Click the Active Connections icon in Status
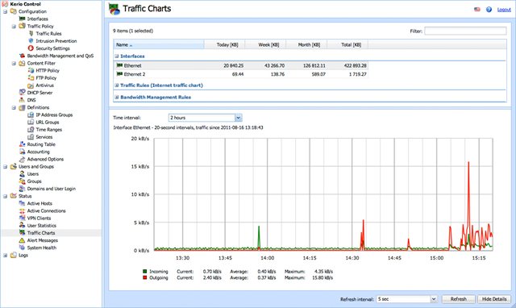The height and width of the screenshot is (308, 516). [22, 211]
